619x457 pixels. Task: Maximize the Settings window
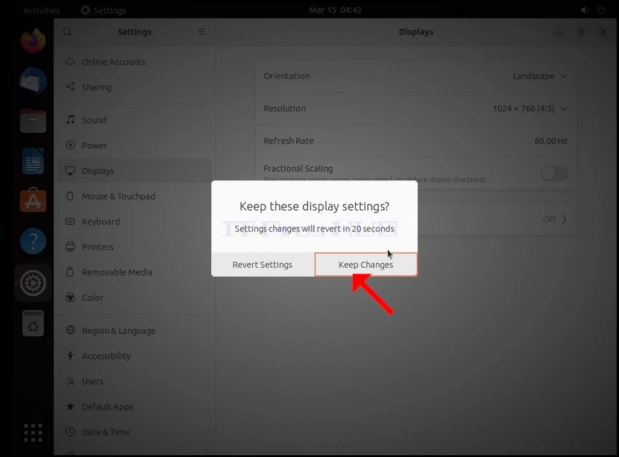point(580,32)
